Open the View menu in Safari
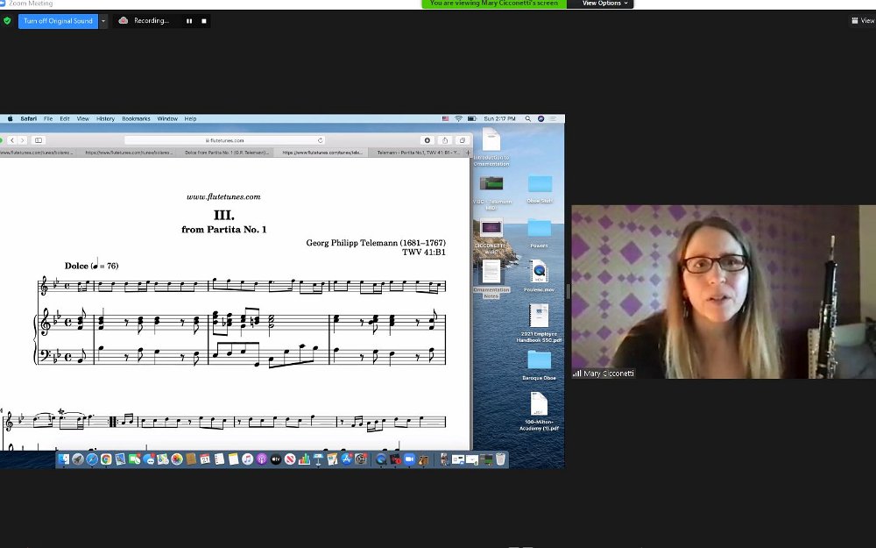 [82, 118]
